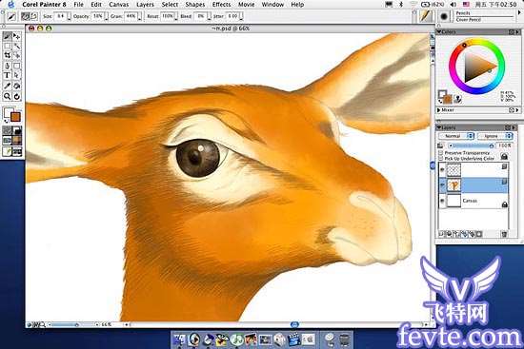This screenshot has height=349, width=524.
Task: Choose the Rectangular Selection tool
Action: [x=7, y=46]
